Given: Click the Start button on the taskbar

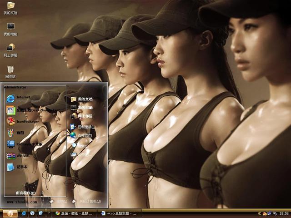Looking at the screenshot, I should (x=10, y=213).
